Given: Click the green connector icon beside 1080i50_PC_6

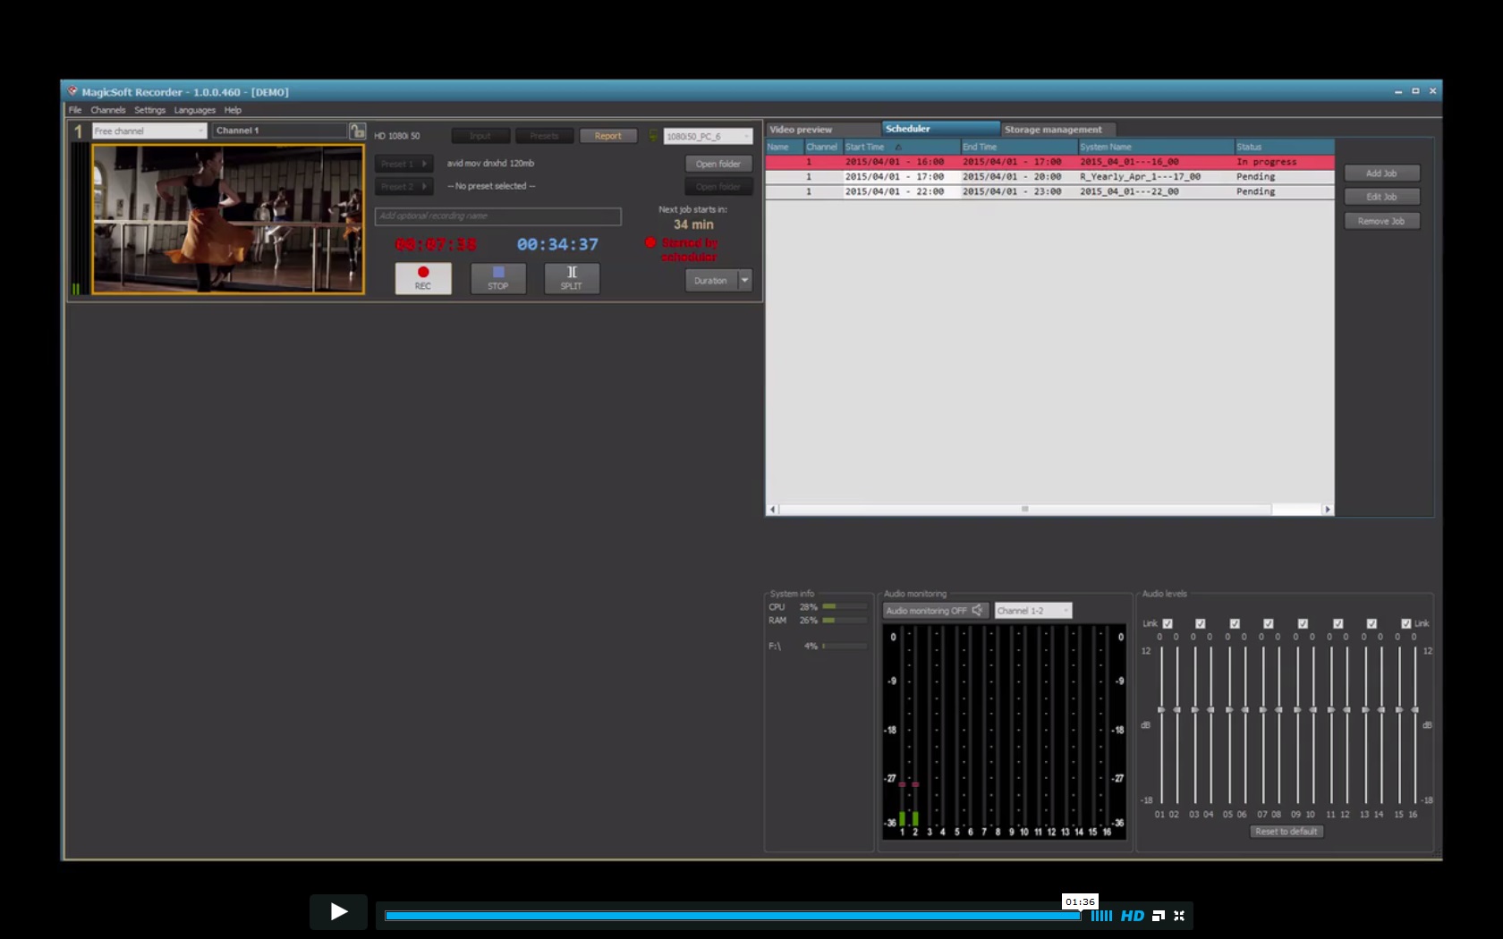Looking at the screenshot, I should point(651,135).
